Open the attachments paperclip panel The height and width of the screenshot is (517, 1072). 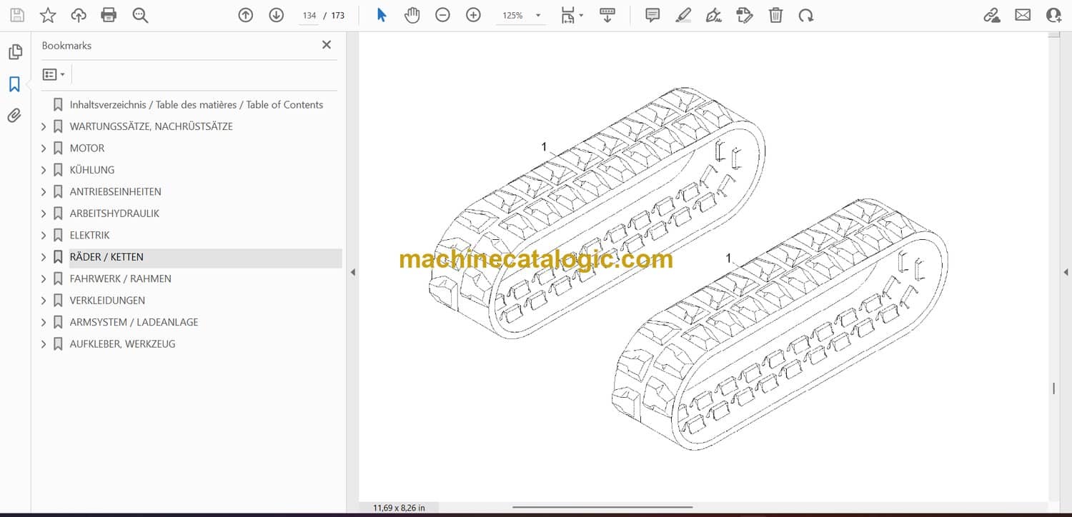click(x=14, y=116)
